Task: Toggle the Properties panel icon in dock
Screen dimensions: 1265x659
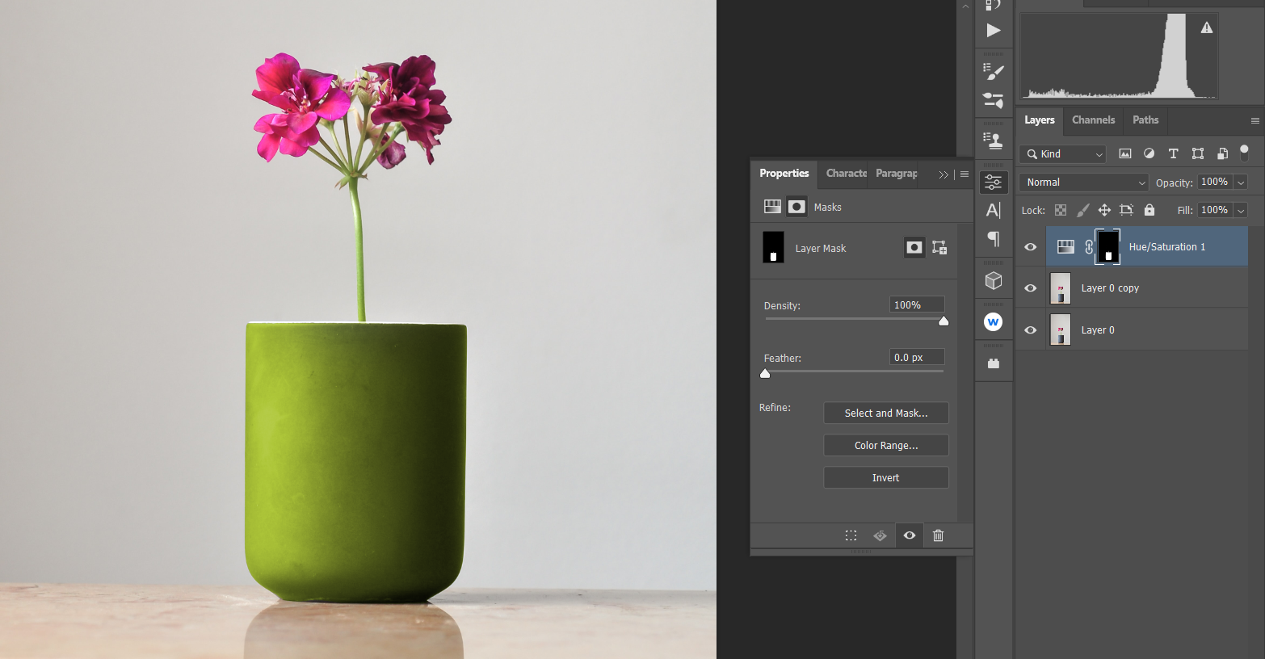Action: (x=994, y=183)
